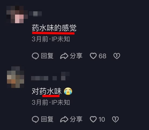Like the comment with 10 likes via heart icon
This screenshot has height=130, width=149.
93,119
